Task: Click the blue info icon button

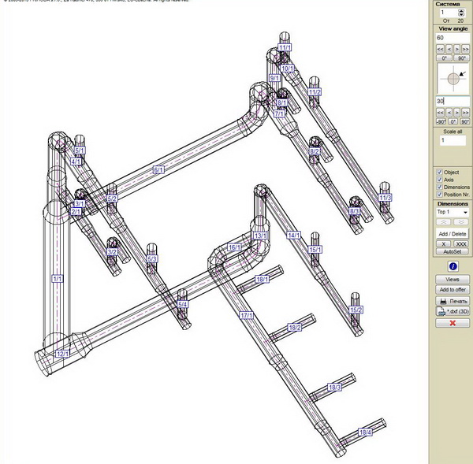Action: 453,267
